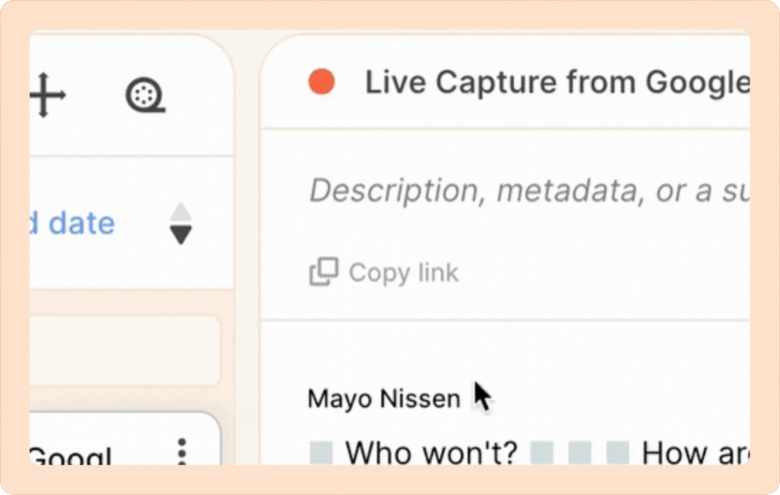Click the "Who won't?" transcript text
The image size is (780, 495).
click(431, 452)
